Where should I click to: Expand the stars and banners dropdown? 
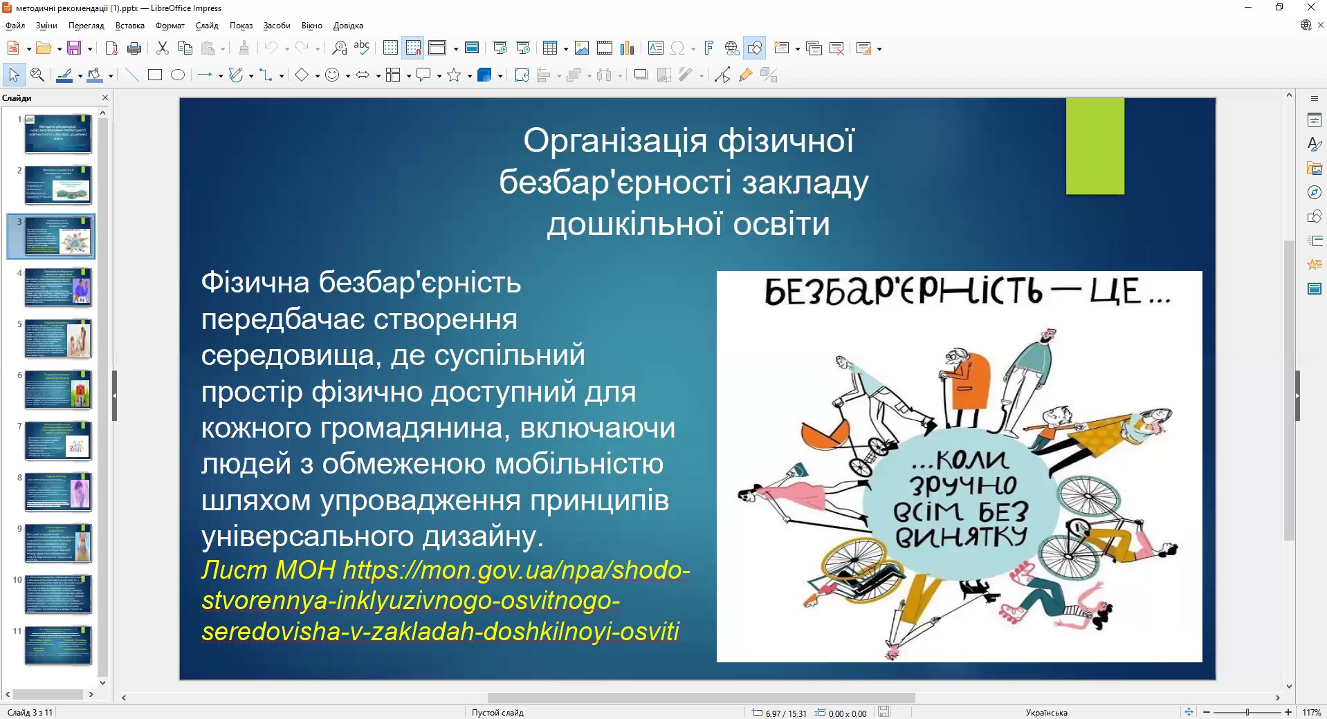469,75
